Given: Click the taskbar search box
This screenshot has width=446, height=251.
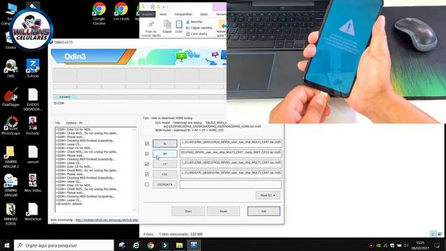Looking at the screenshot, I should click(64, 245).
